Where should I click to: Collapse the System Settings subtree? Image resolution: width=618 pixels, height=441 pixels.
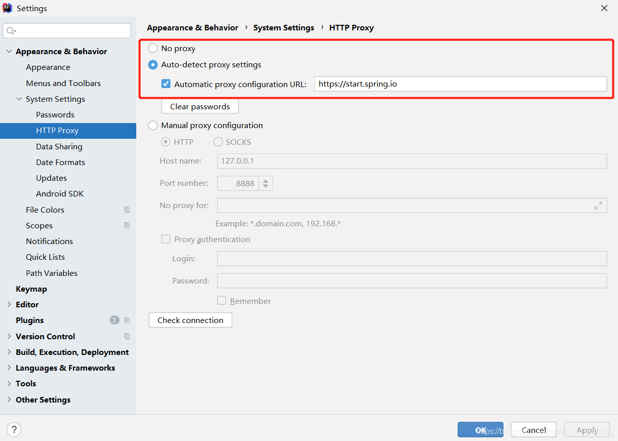tap(19, 99)
